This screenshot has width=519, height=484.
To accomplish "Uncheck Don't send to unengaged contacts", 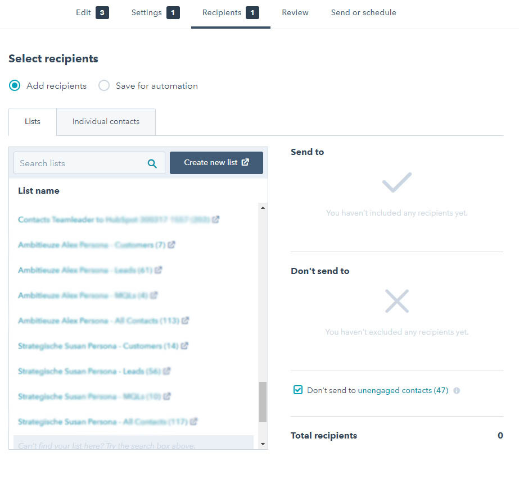I will point(298,390).
